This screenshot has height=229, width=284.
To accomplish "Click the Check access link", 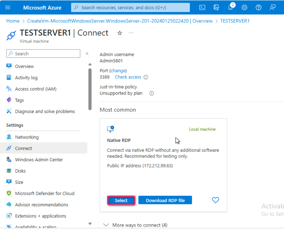I will pos(128,77).
